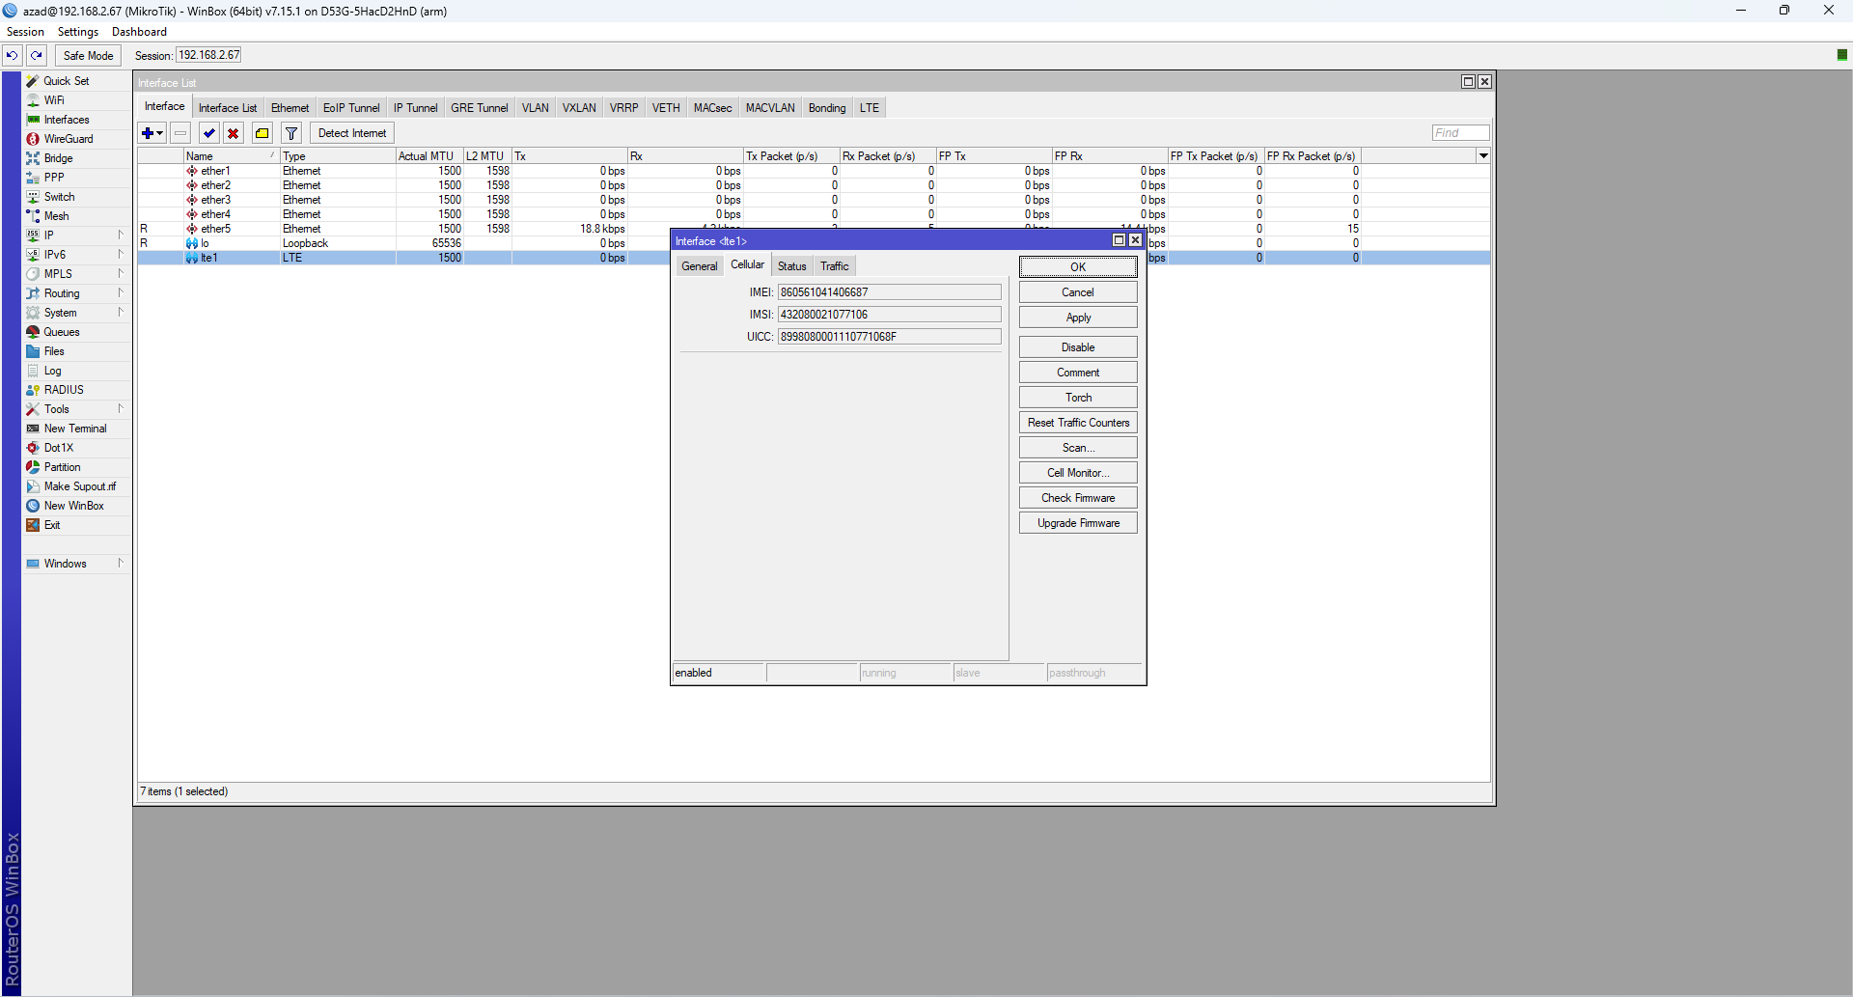Click OK in the lte1 dialog
1853x997 pixels.
pyautogui.click(x=1078, y=267)
